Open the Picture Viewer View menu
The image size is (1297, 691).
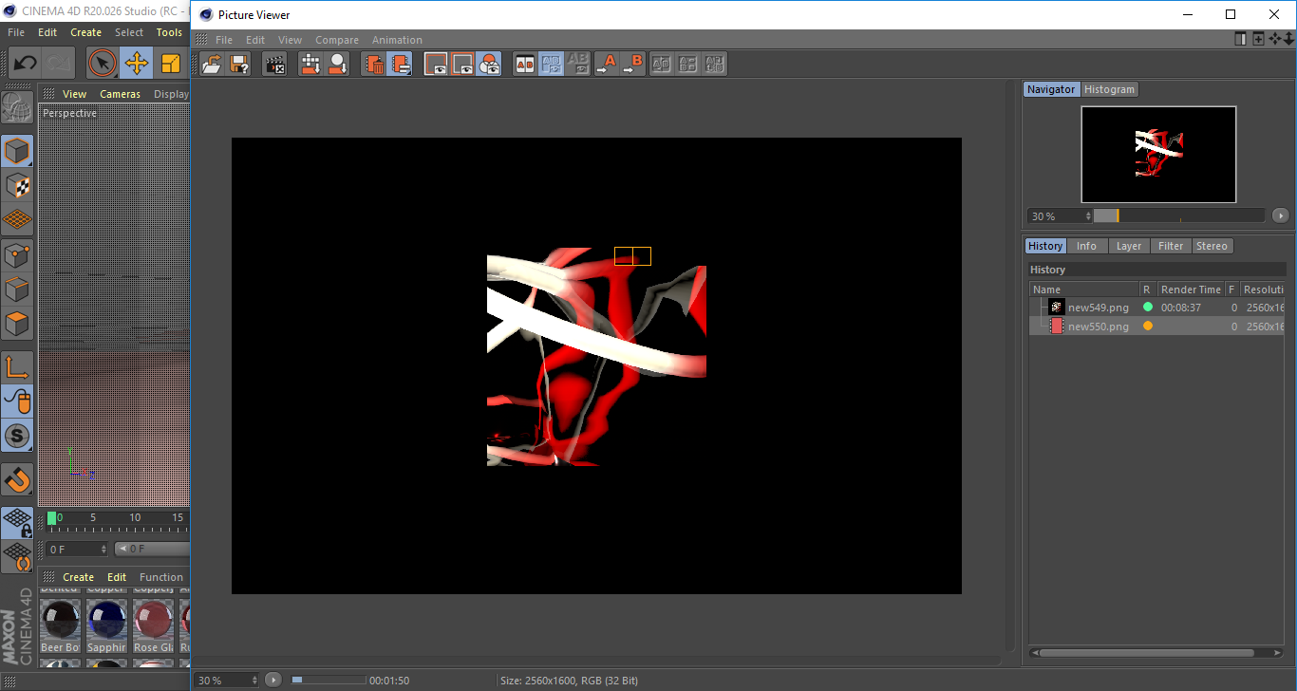tap(290, 40)
